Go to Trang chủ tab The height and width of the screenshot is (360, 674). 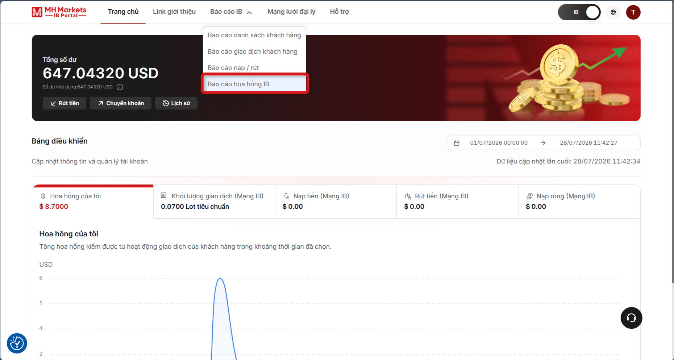123,12
